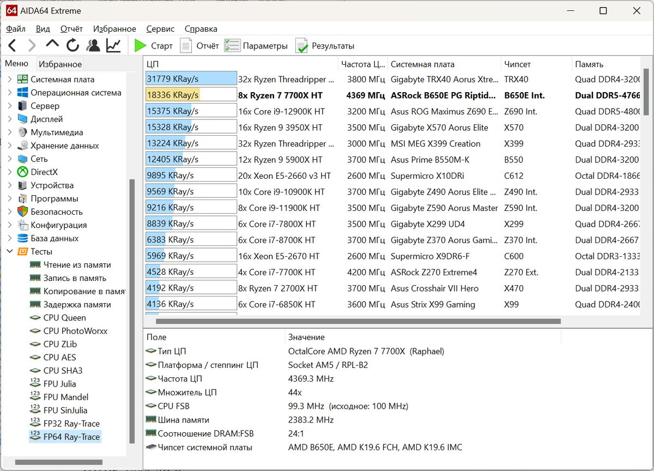Sort by the Память column header
Screen dimensions: 654x471
click(607, 64)
